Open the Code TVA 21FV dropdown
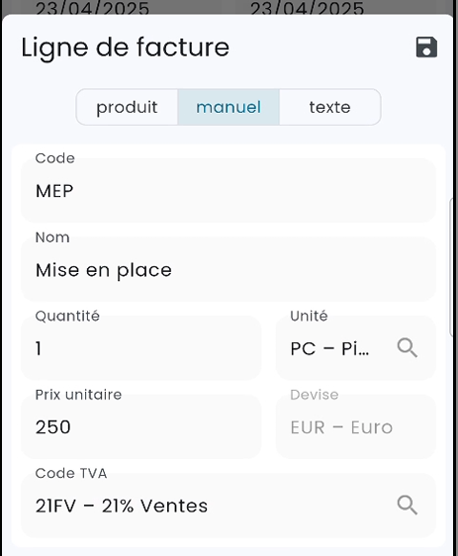This screenshot has height=556, width=458. pyautogui.click(x=229, y=506)
